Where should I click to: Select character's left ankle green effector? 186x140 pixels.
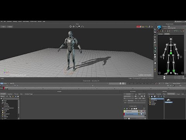click(x=174, y=71)
